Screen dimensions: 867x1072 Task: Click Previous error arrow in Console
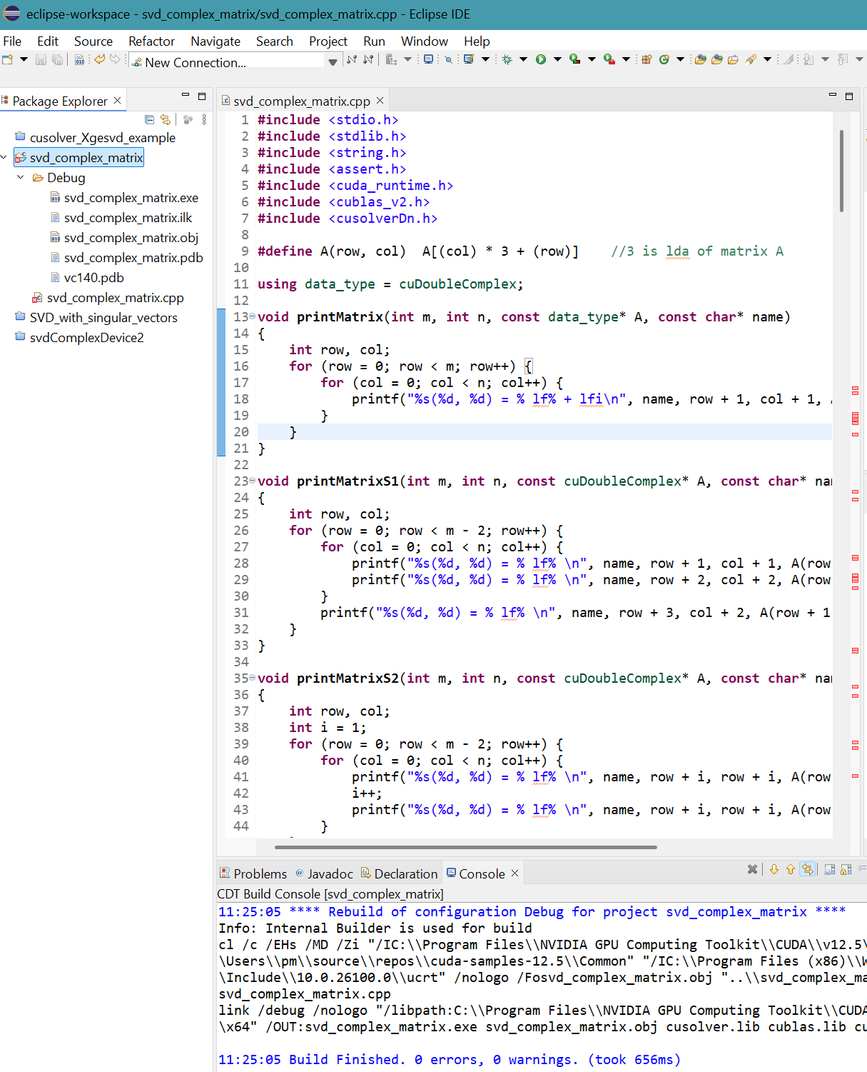pyautogui.click(x=791, y=869)
